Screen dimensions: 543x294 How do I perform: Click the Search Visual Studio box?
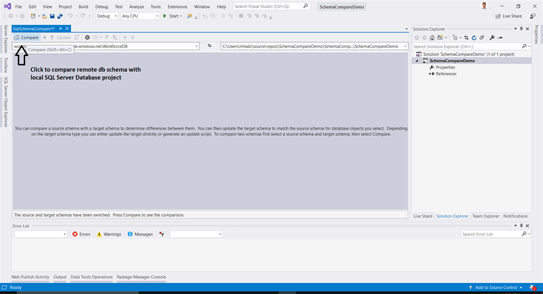(271, 6)
